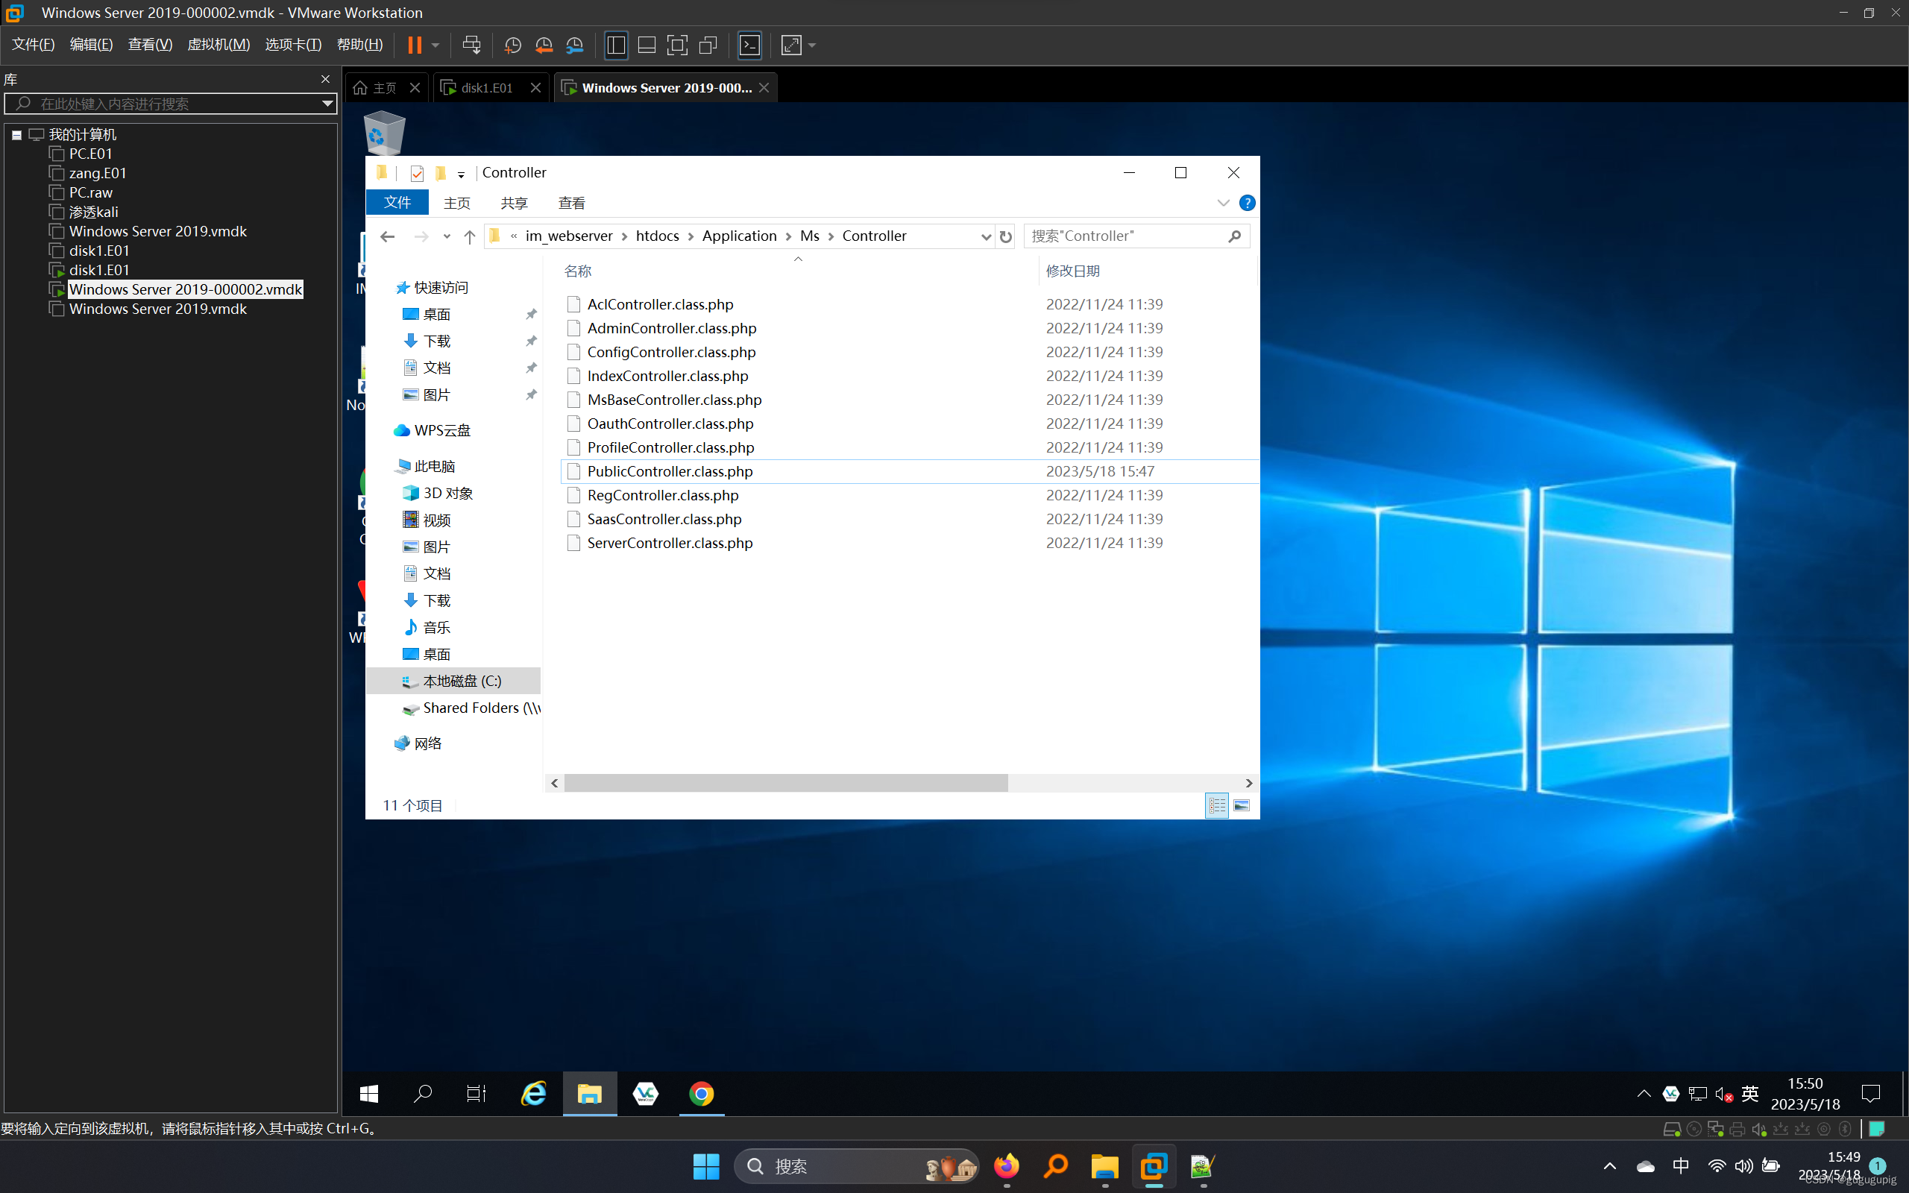Toggle the library sidebar view
Screen dimensions: 1909x1193
pos(615,45)
